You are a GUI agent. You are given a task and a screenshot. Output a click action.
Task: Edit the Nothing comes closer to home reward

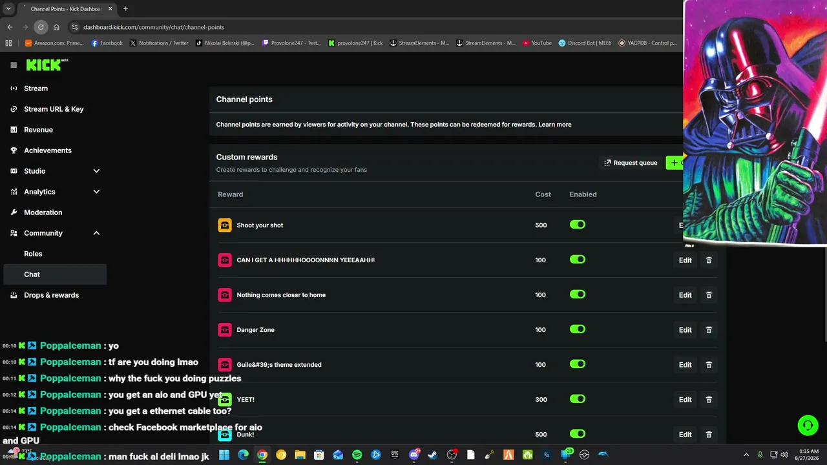[x=686, y=295]
